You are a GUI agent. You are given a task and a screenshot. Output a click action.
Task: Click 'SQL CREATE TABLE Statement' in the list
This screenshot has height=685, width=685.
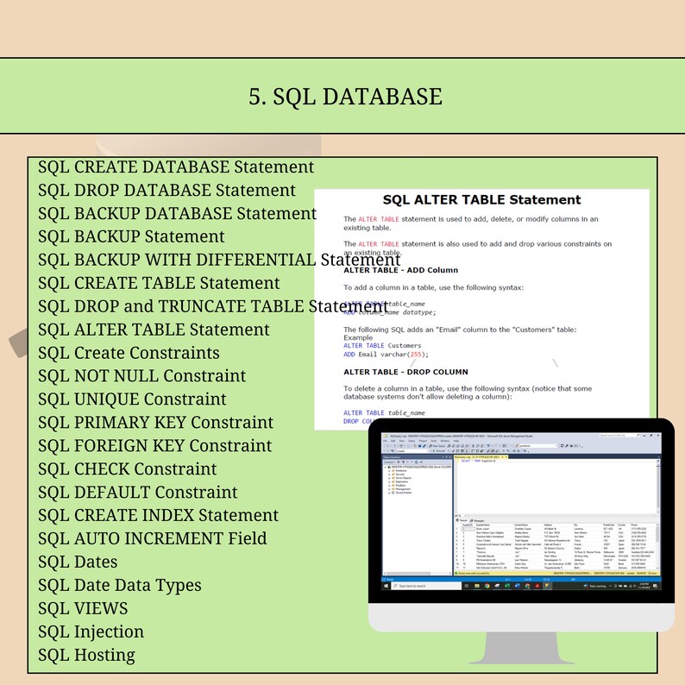pyautogui.click(x=159, y=283)
